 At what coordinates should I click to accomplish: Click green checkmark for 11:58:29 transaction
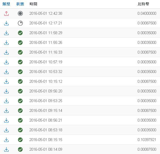tap(20, 33)
